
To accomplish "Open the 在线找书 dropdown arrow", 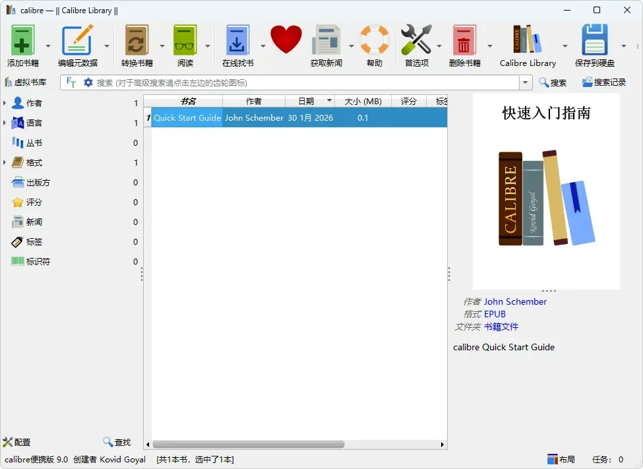I will click(x=263, y=46).
